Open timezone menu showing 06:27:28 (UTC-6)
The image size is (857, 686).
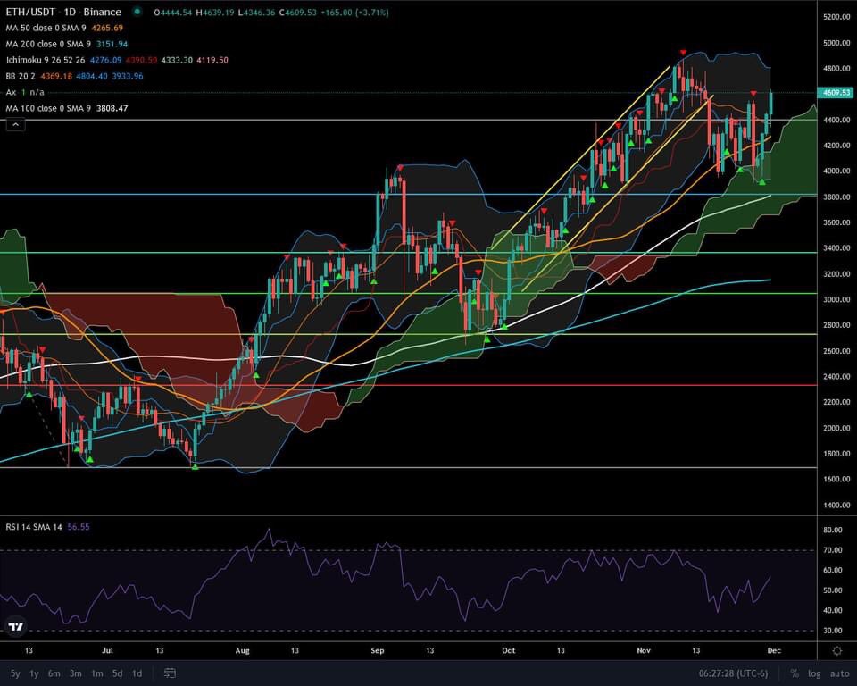pos(733,673)
